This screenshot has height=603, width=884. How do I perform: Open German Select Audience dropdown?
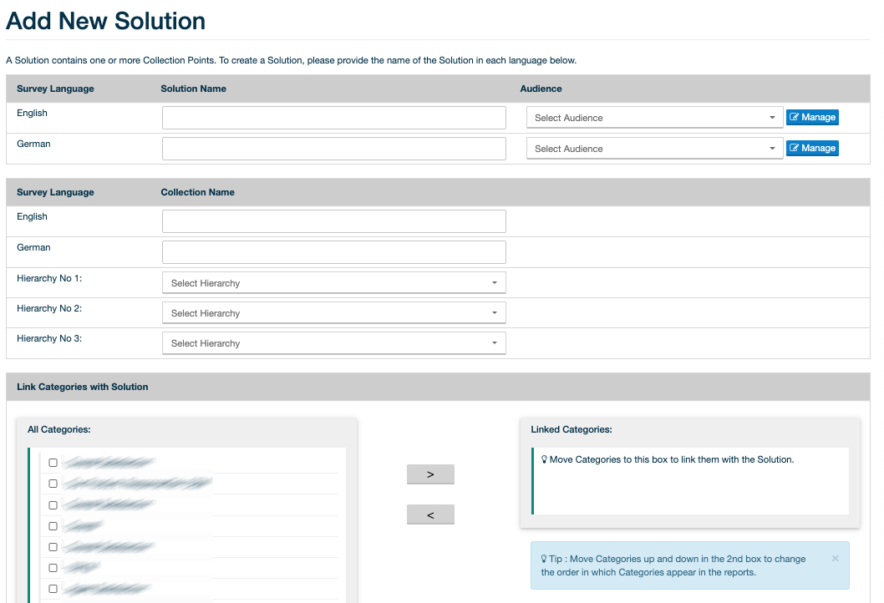coord(654,149)
